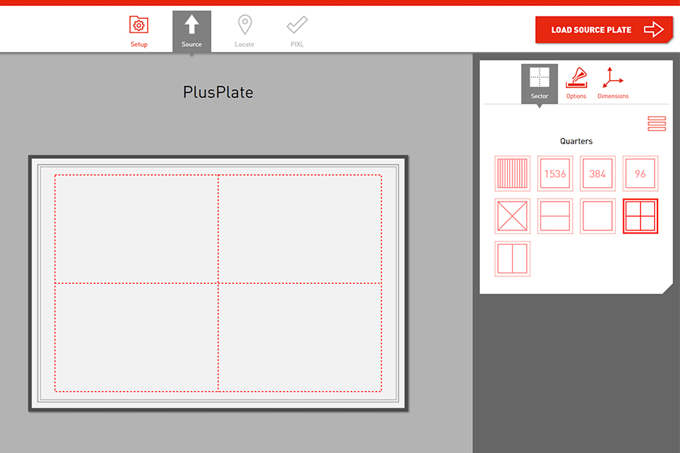Open the Options panel icon
The width and height of the screenshot is (680, 453).
[x=576, y=84]
